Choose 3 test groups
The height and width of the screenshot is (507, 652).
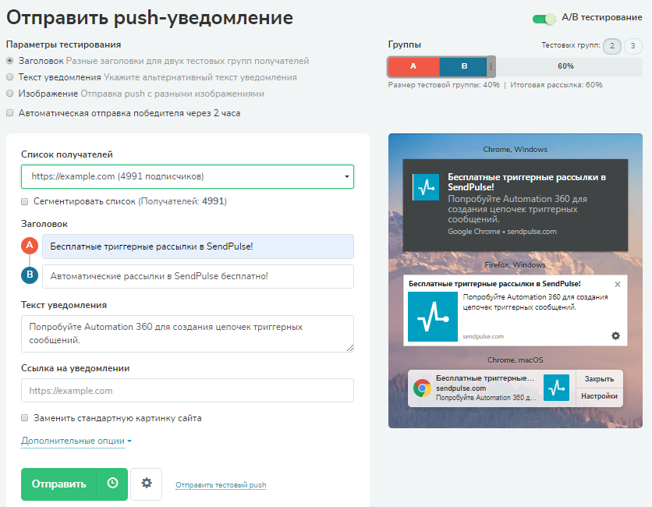click(633, 46)
